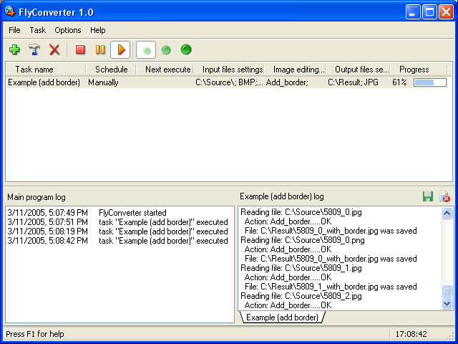Click the log scrollbar up arrow
Image resolution: width=458 pixels, height=344 pixels.
click(x=447, y=214)
